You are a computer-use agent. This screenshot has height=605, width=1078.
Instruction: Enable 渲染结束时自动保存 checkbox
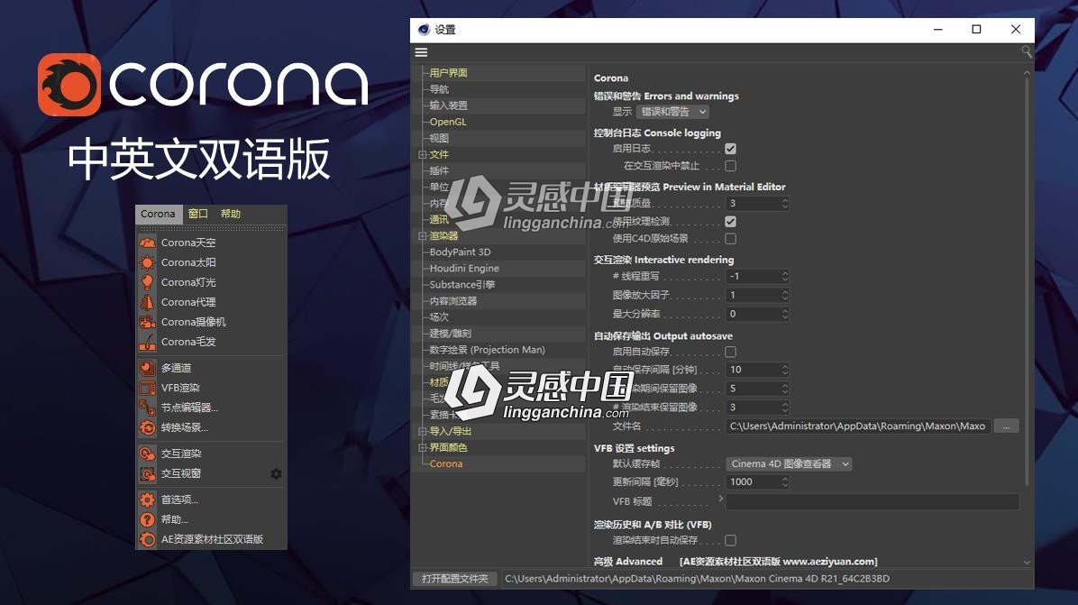pyautogui.click(x=730, y=540)
